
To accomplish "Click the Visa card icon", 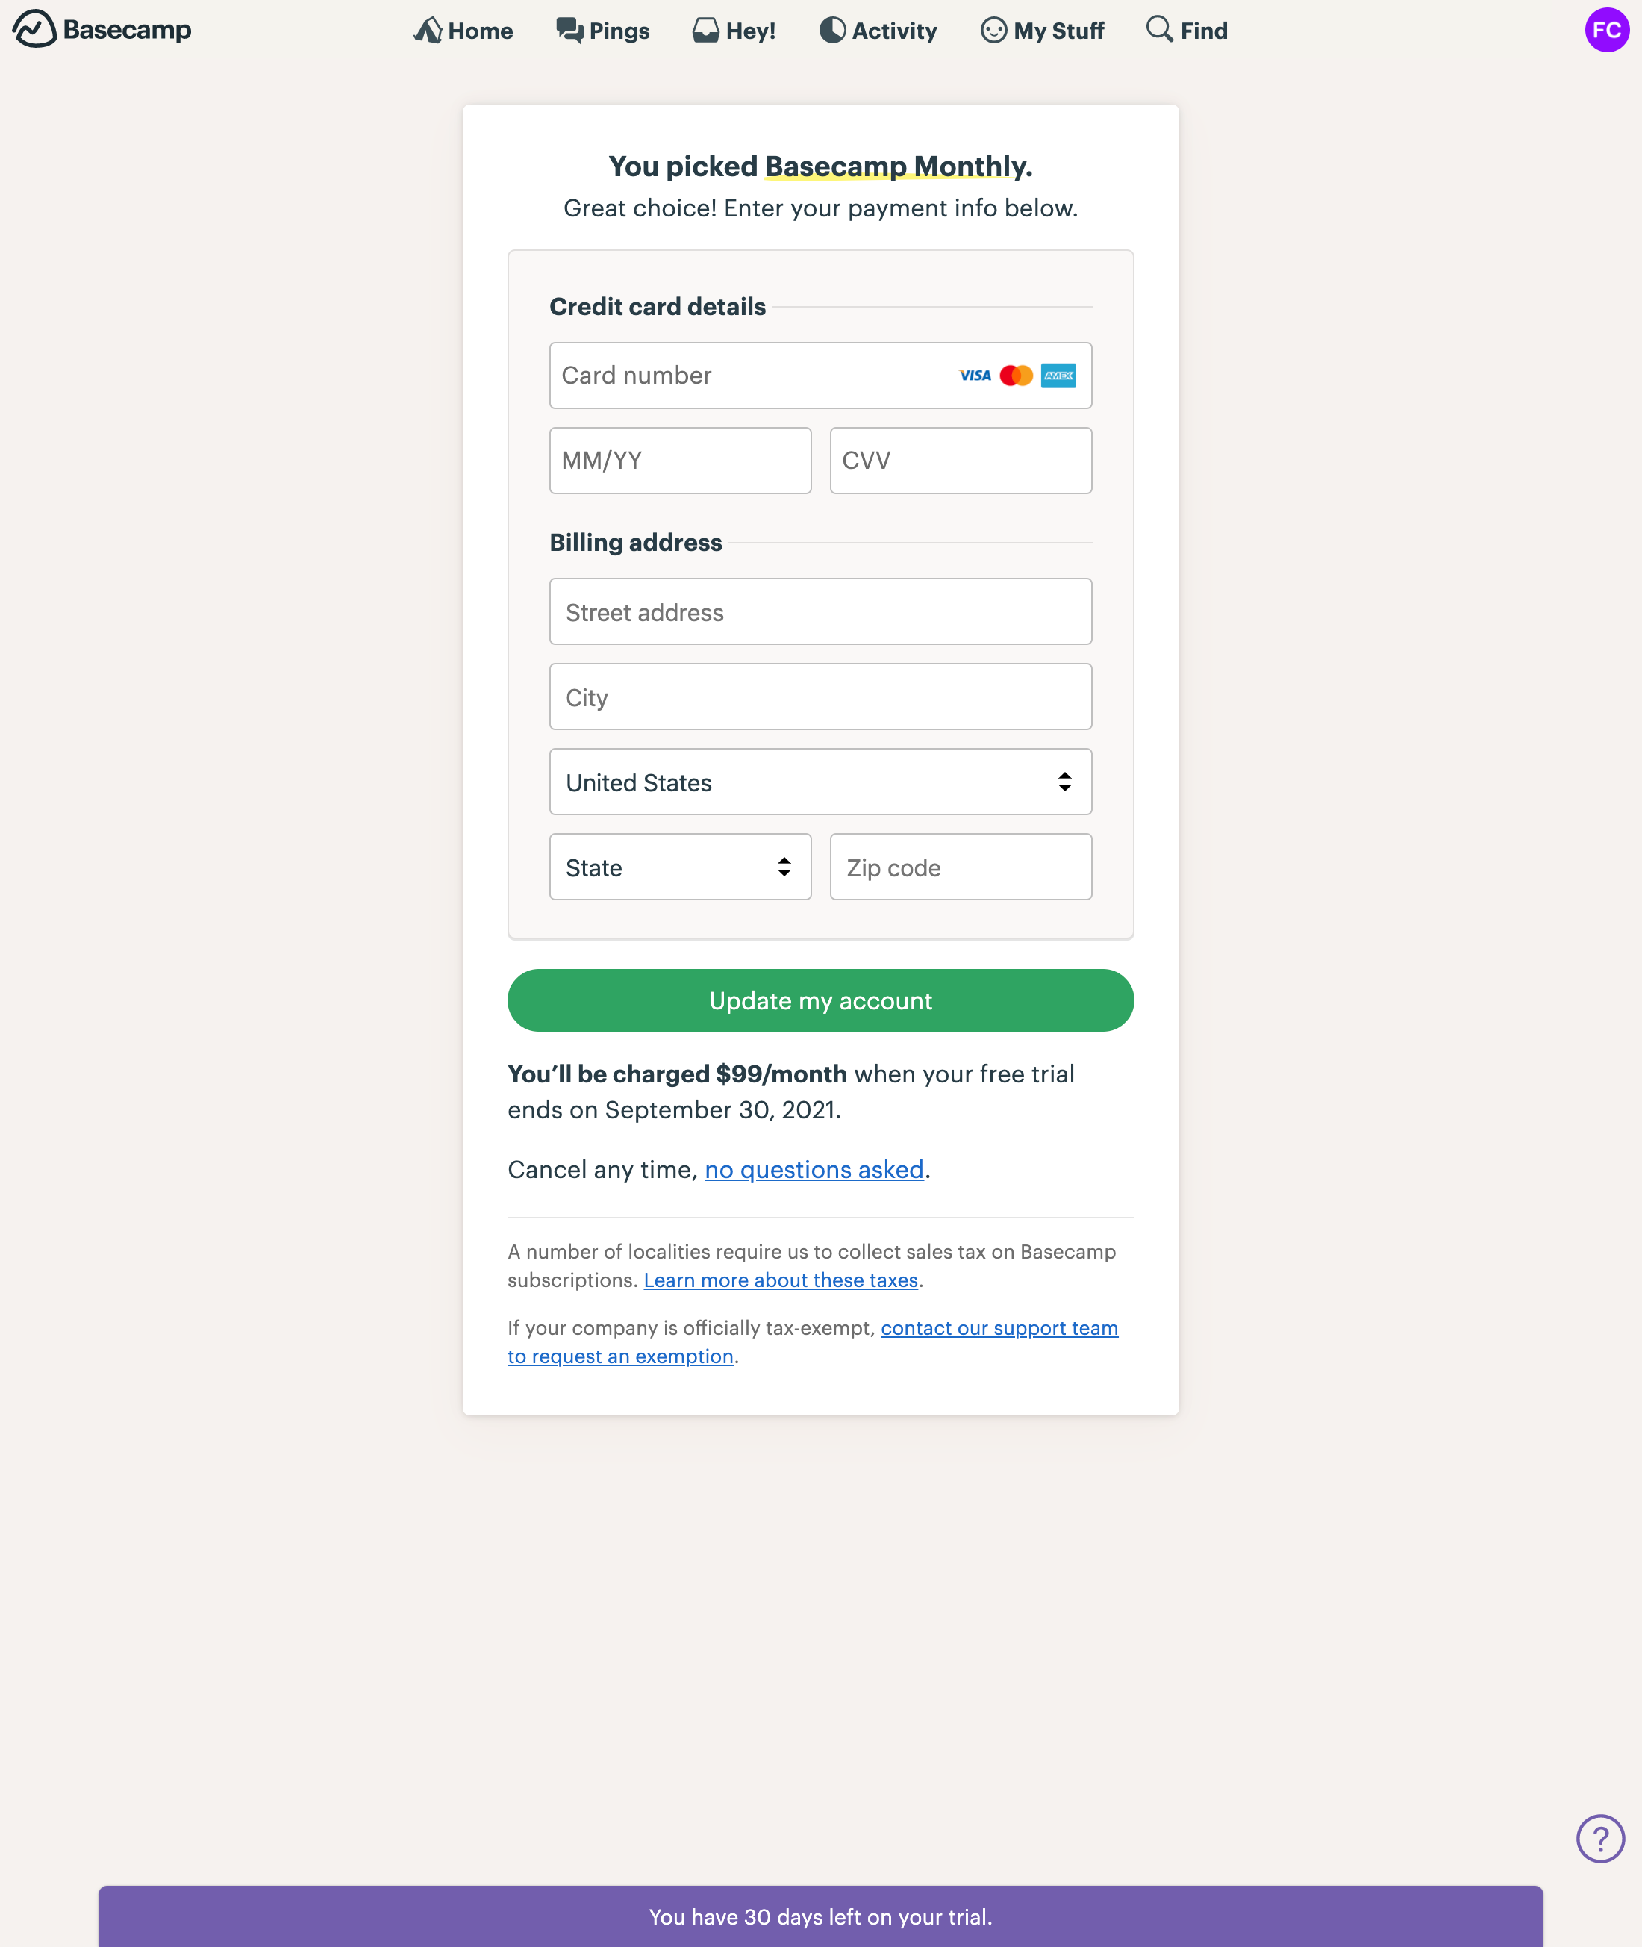I will (975, 376).
